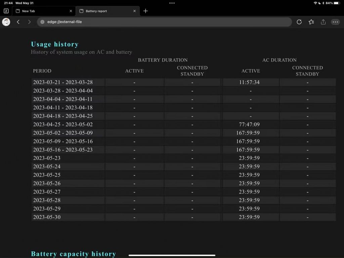Tap the site info icon in address bar
Viewport: 344px width, 258px height.
pos(42,22)
